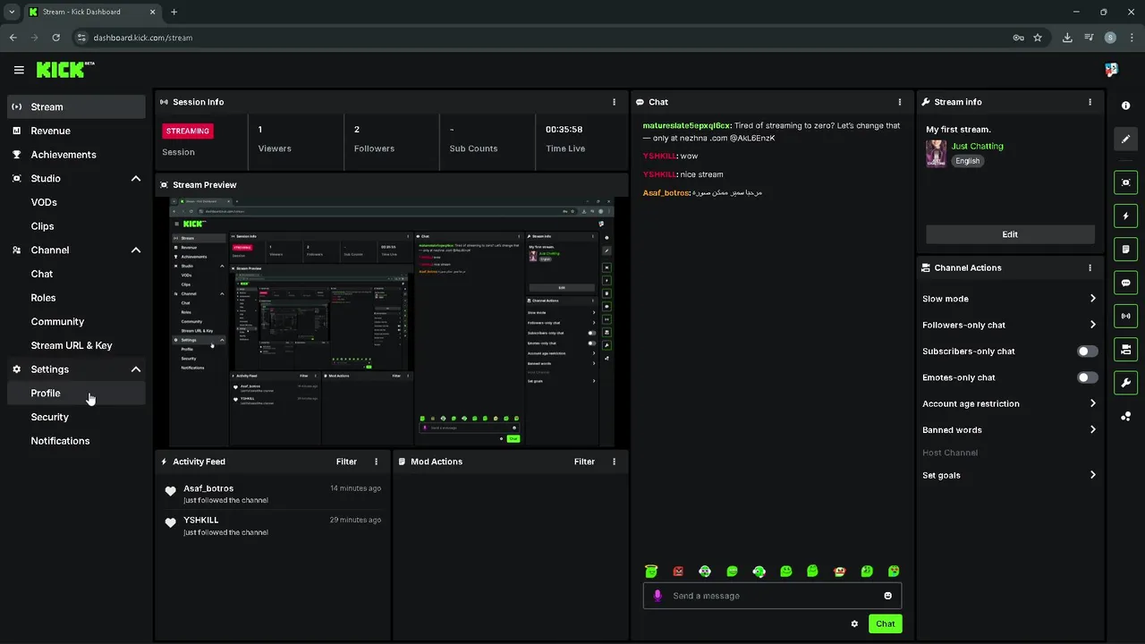This screenshot has height=644, width=1145.
Task: Click the wrench widget icon
Action: tap(1125, 383)
